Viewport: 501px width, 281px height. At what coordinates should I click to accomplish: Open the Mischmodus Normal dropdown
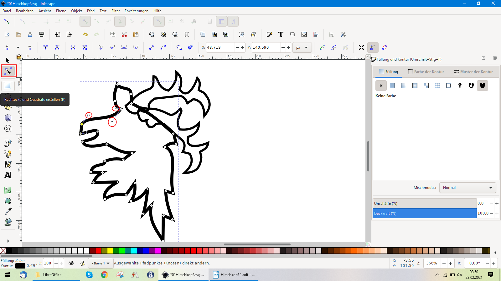(467, 188)
